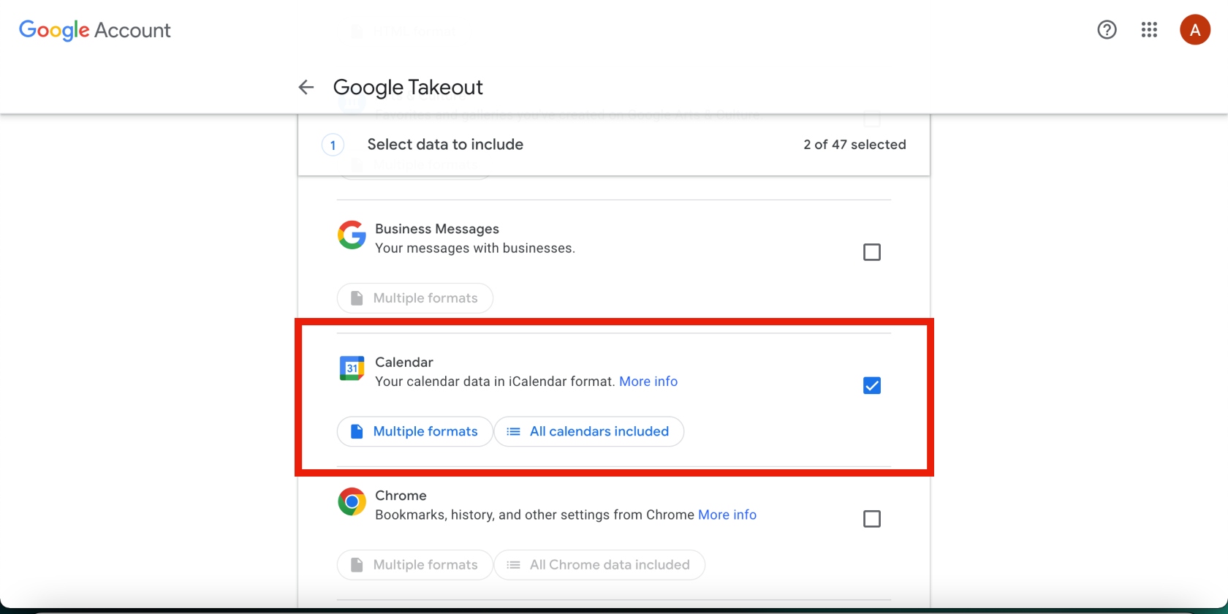
Task: Open Multiple formats under Calendar
Action: pos(414,431)
